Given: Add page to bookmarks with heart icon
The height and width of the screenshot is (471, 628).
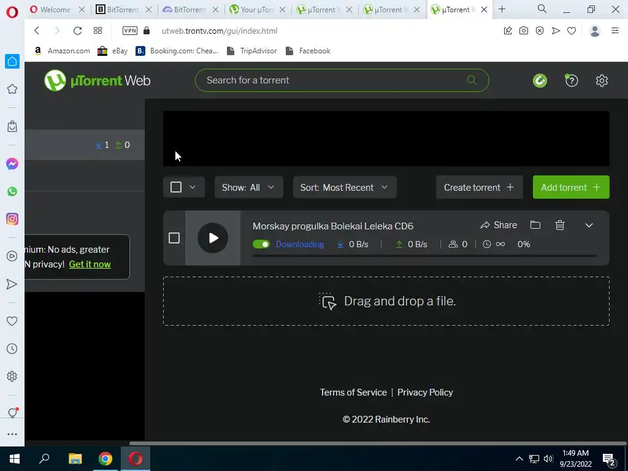Looking at the screenshot, I should click(572, 31).
